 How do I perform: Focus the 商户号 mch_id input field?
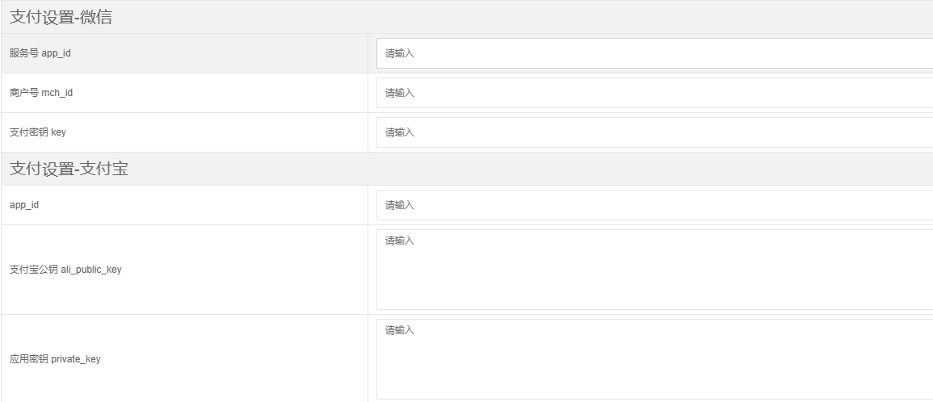[x=654, y=93]
